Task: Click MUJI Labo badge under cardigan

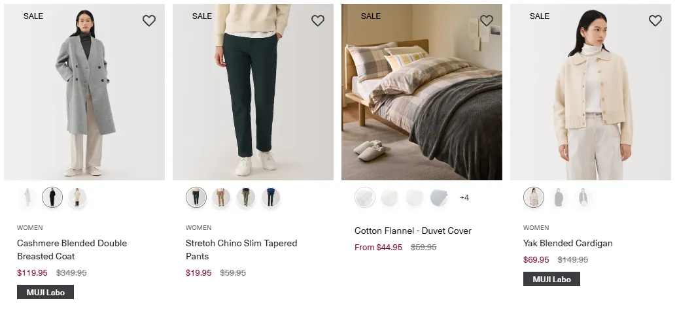Action: pos(551,279)
